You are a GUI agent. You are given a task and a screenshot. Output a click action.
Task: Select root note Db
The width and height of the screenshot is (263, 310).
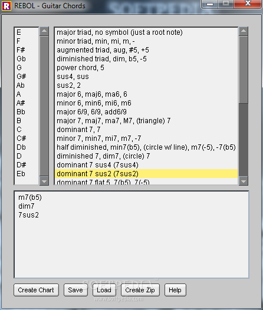[x=27, y=147]
